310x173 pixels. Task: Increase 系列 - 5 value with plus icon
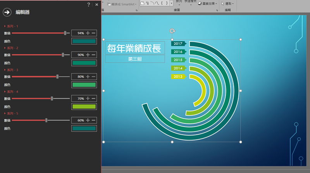coord(88,120)
